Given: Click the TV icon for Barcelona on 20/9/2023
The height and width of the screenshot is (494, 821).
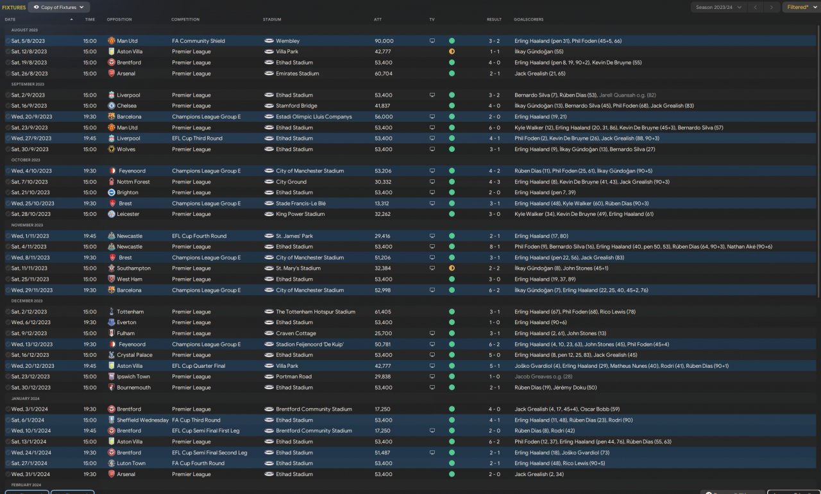Looking at the screenshot, I should [432, 117].
